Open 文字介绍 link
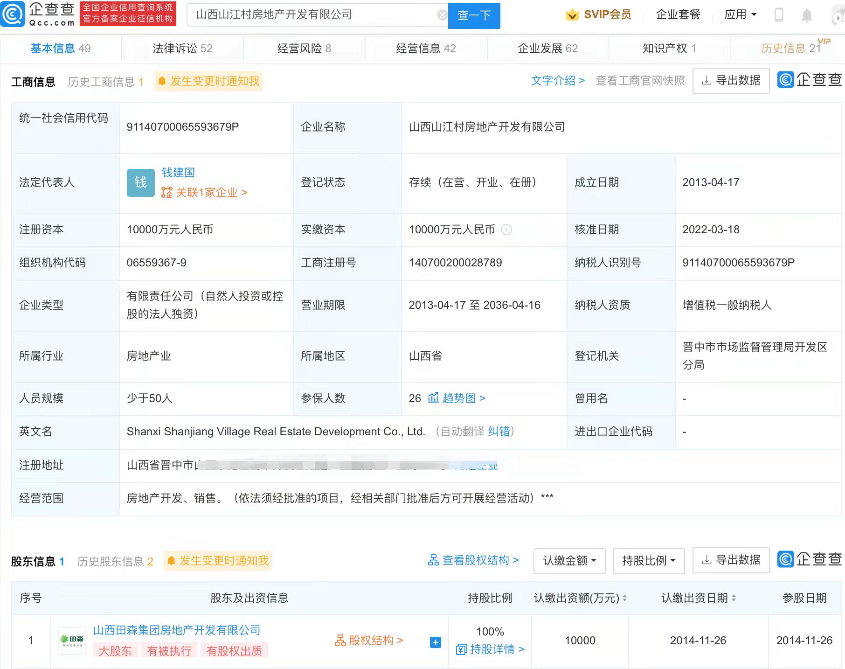The width and height of the screenshot is (845, 669). [x=558, y=81]
